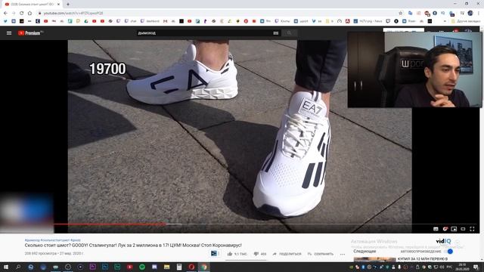This screenshot has width=484, height=272.
Task: Click the vidIQ icon beside the like button
Action: (x=214, y=254)
